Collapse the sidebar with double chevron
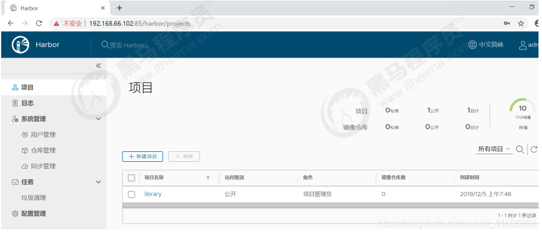Image resolution: width=542 pixels, height=234 pixels. (x=99, y=66)
